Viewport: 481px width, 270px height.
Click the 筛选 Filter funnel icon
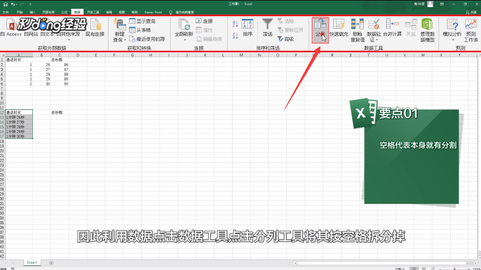click(268, 27)
